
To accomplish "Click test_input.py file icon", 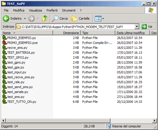I will 5,72.
